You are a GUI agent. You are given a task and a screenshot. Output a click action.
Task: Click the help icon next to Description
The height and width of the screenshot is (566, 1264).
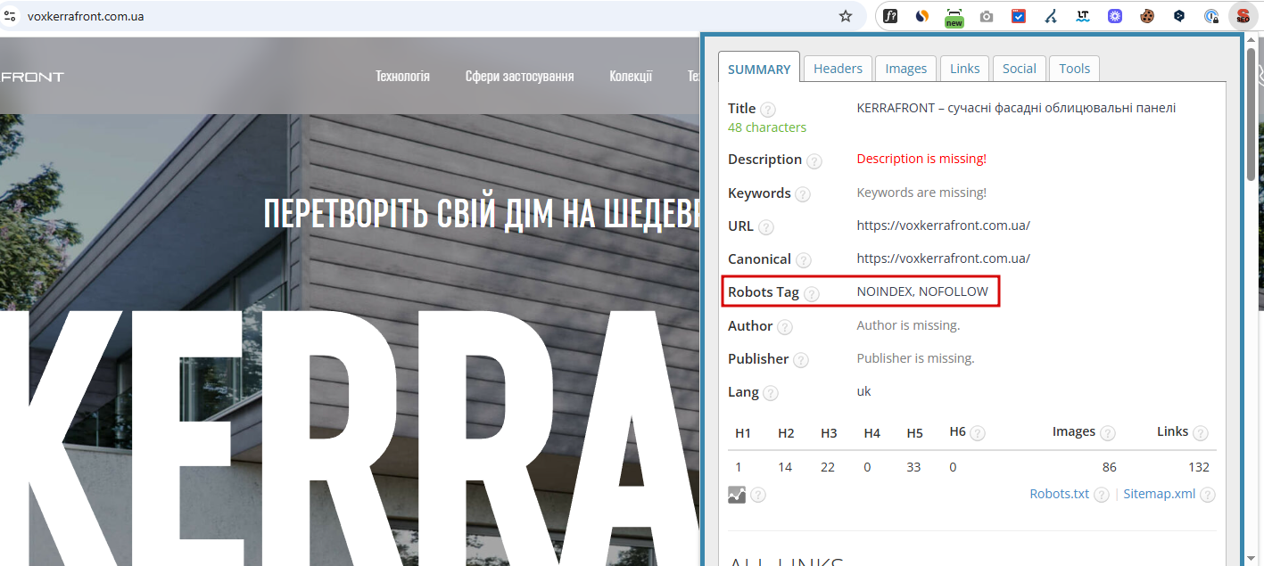(x=814, y=161)
